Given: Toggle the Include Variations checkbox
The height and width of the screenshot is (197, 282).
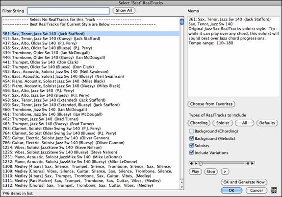Looking at the screenshot, I should point(191,153).
